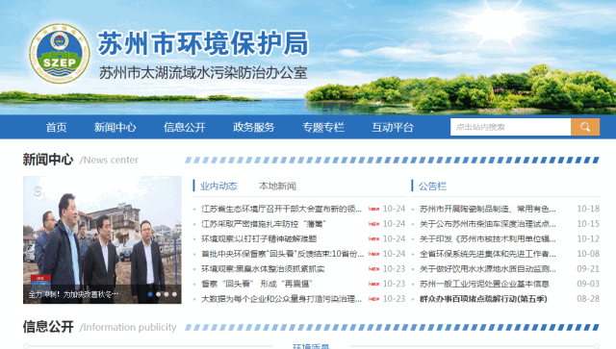Click the orange search magnifier button

[585, 127]
